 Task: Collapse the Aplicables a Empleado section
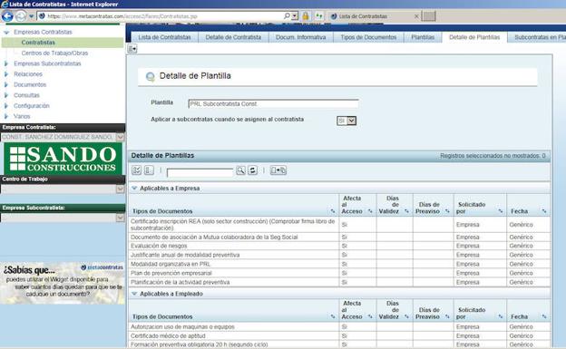pyautogui.click(x=134, y=294)
